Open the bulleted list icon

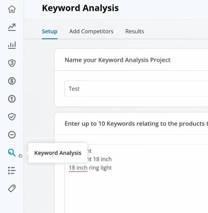click(12, 170)
